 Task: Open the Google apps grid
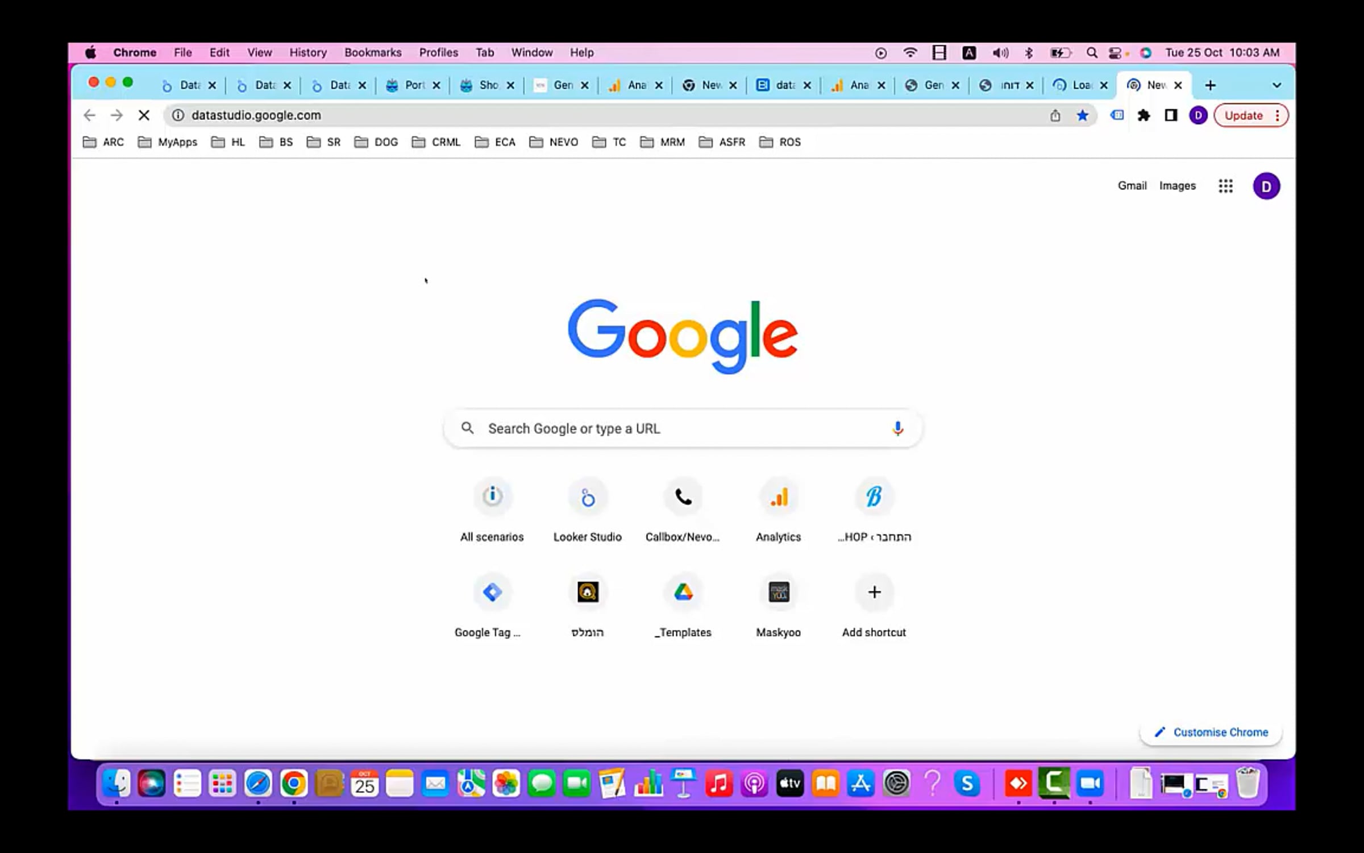click(1225, 186)
